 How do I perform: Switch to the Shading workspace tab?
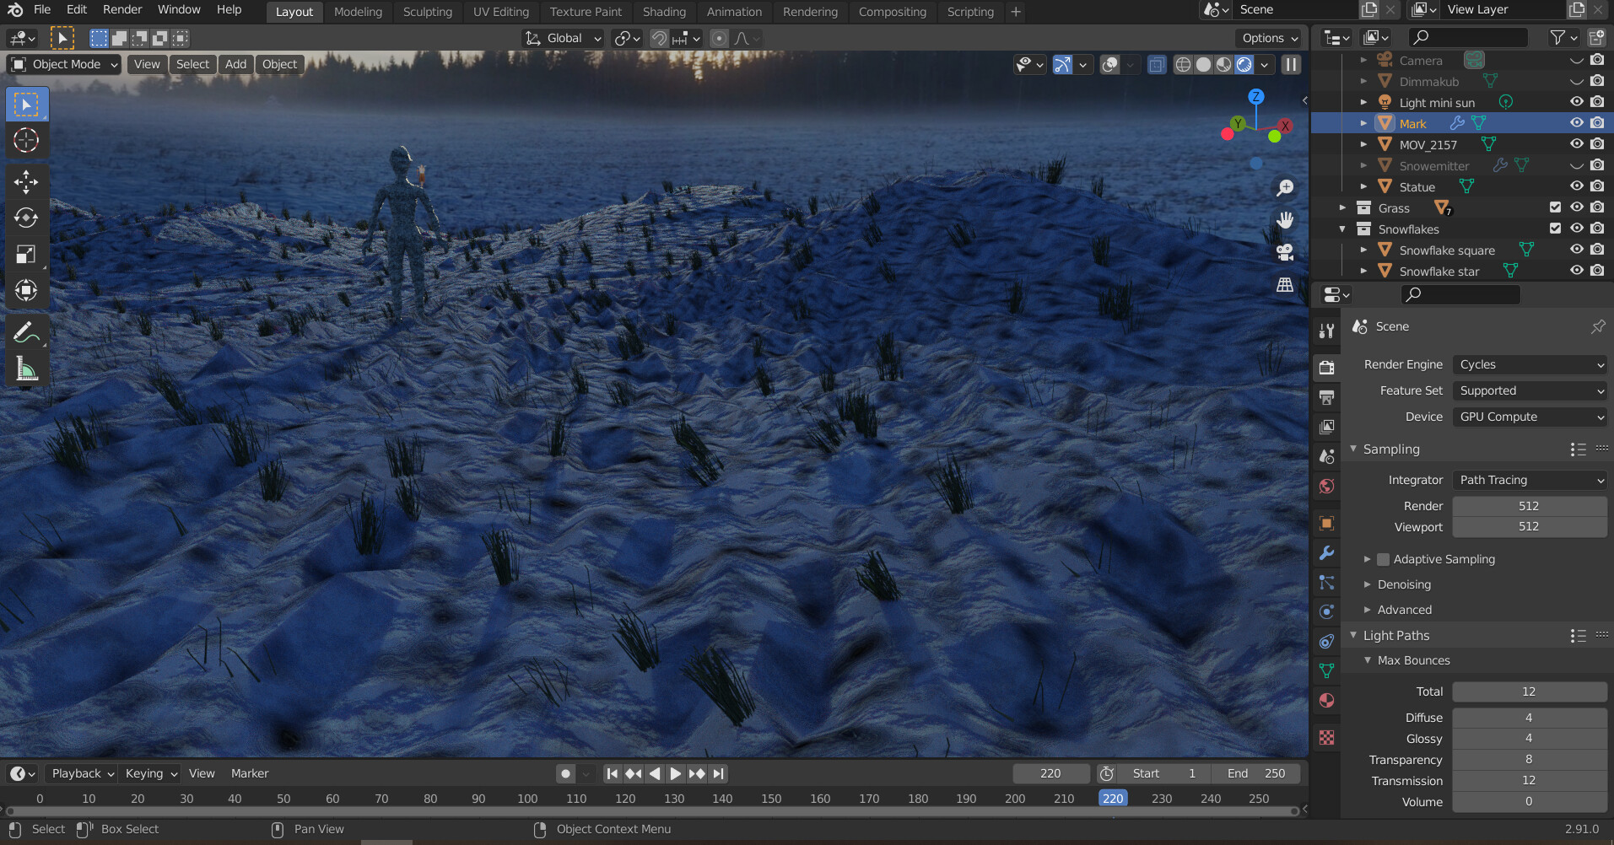pyautogui.click(x=664, y=12)
